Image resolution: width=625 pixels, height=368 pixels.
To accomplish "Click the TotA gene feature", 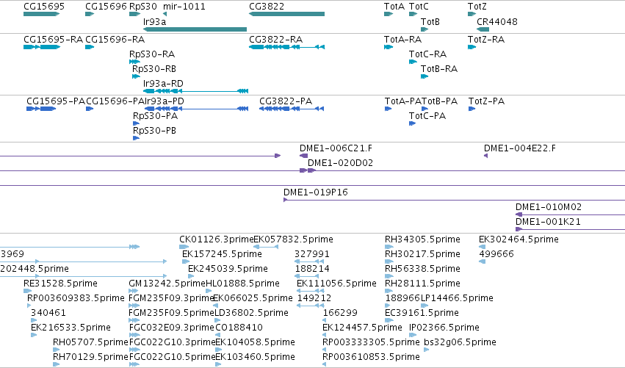I will click(389, 14).
